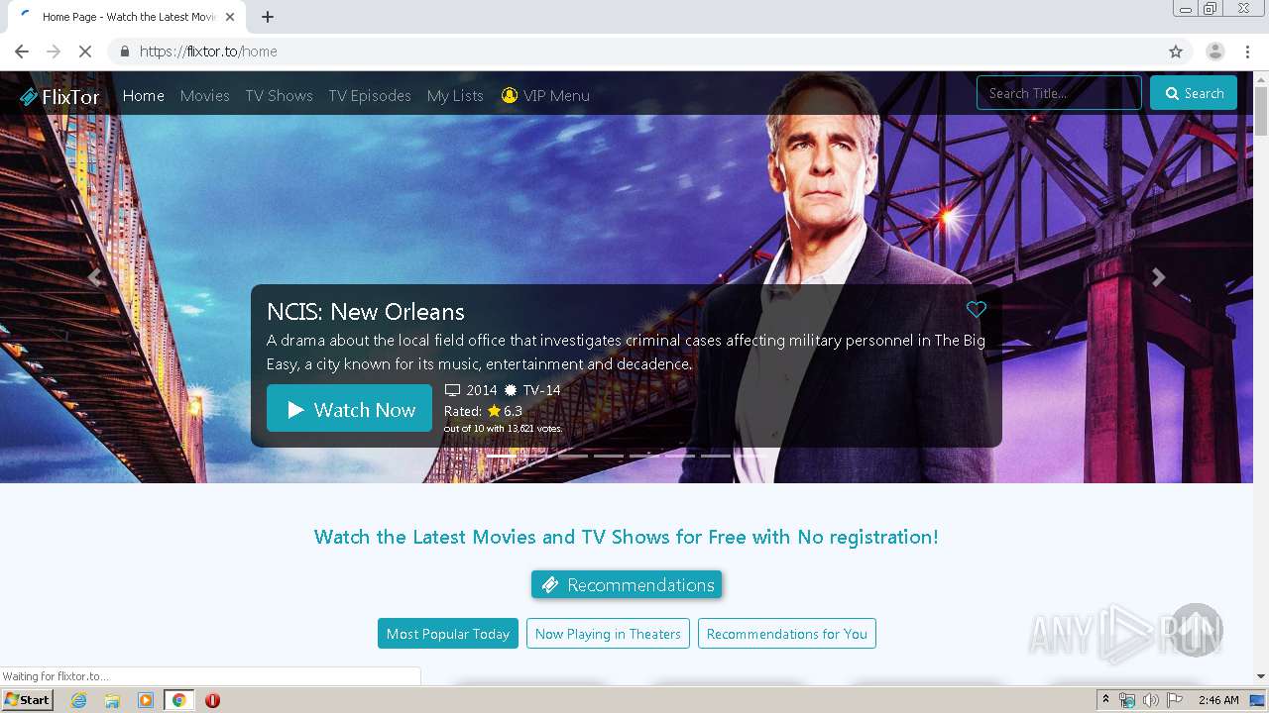Open new browser tab
Viewport: 1269px width, 713px height.
tap(268, 17)
